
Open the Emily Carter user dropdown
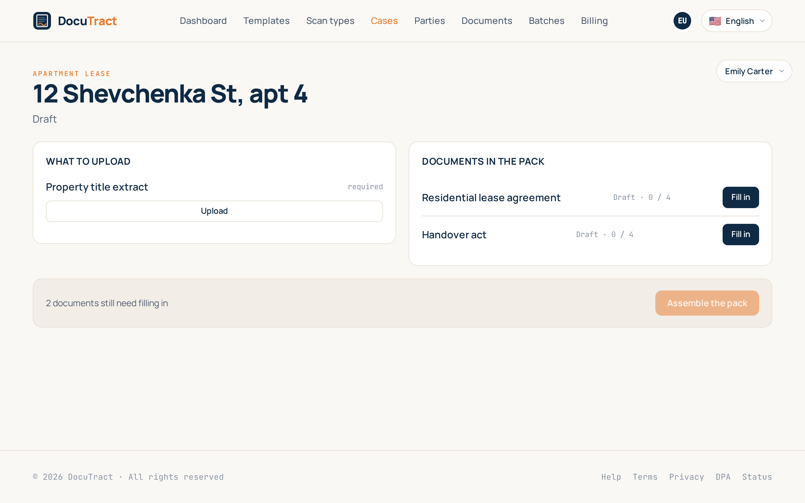pos(754,71)
